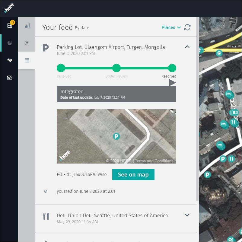Select the POI-Id JL6u0UE6Pz6iV9so text

[82, 174]
